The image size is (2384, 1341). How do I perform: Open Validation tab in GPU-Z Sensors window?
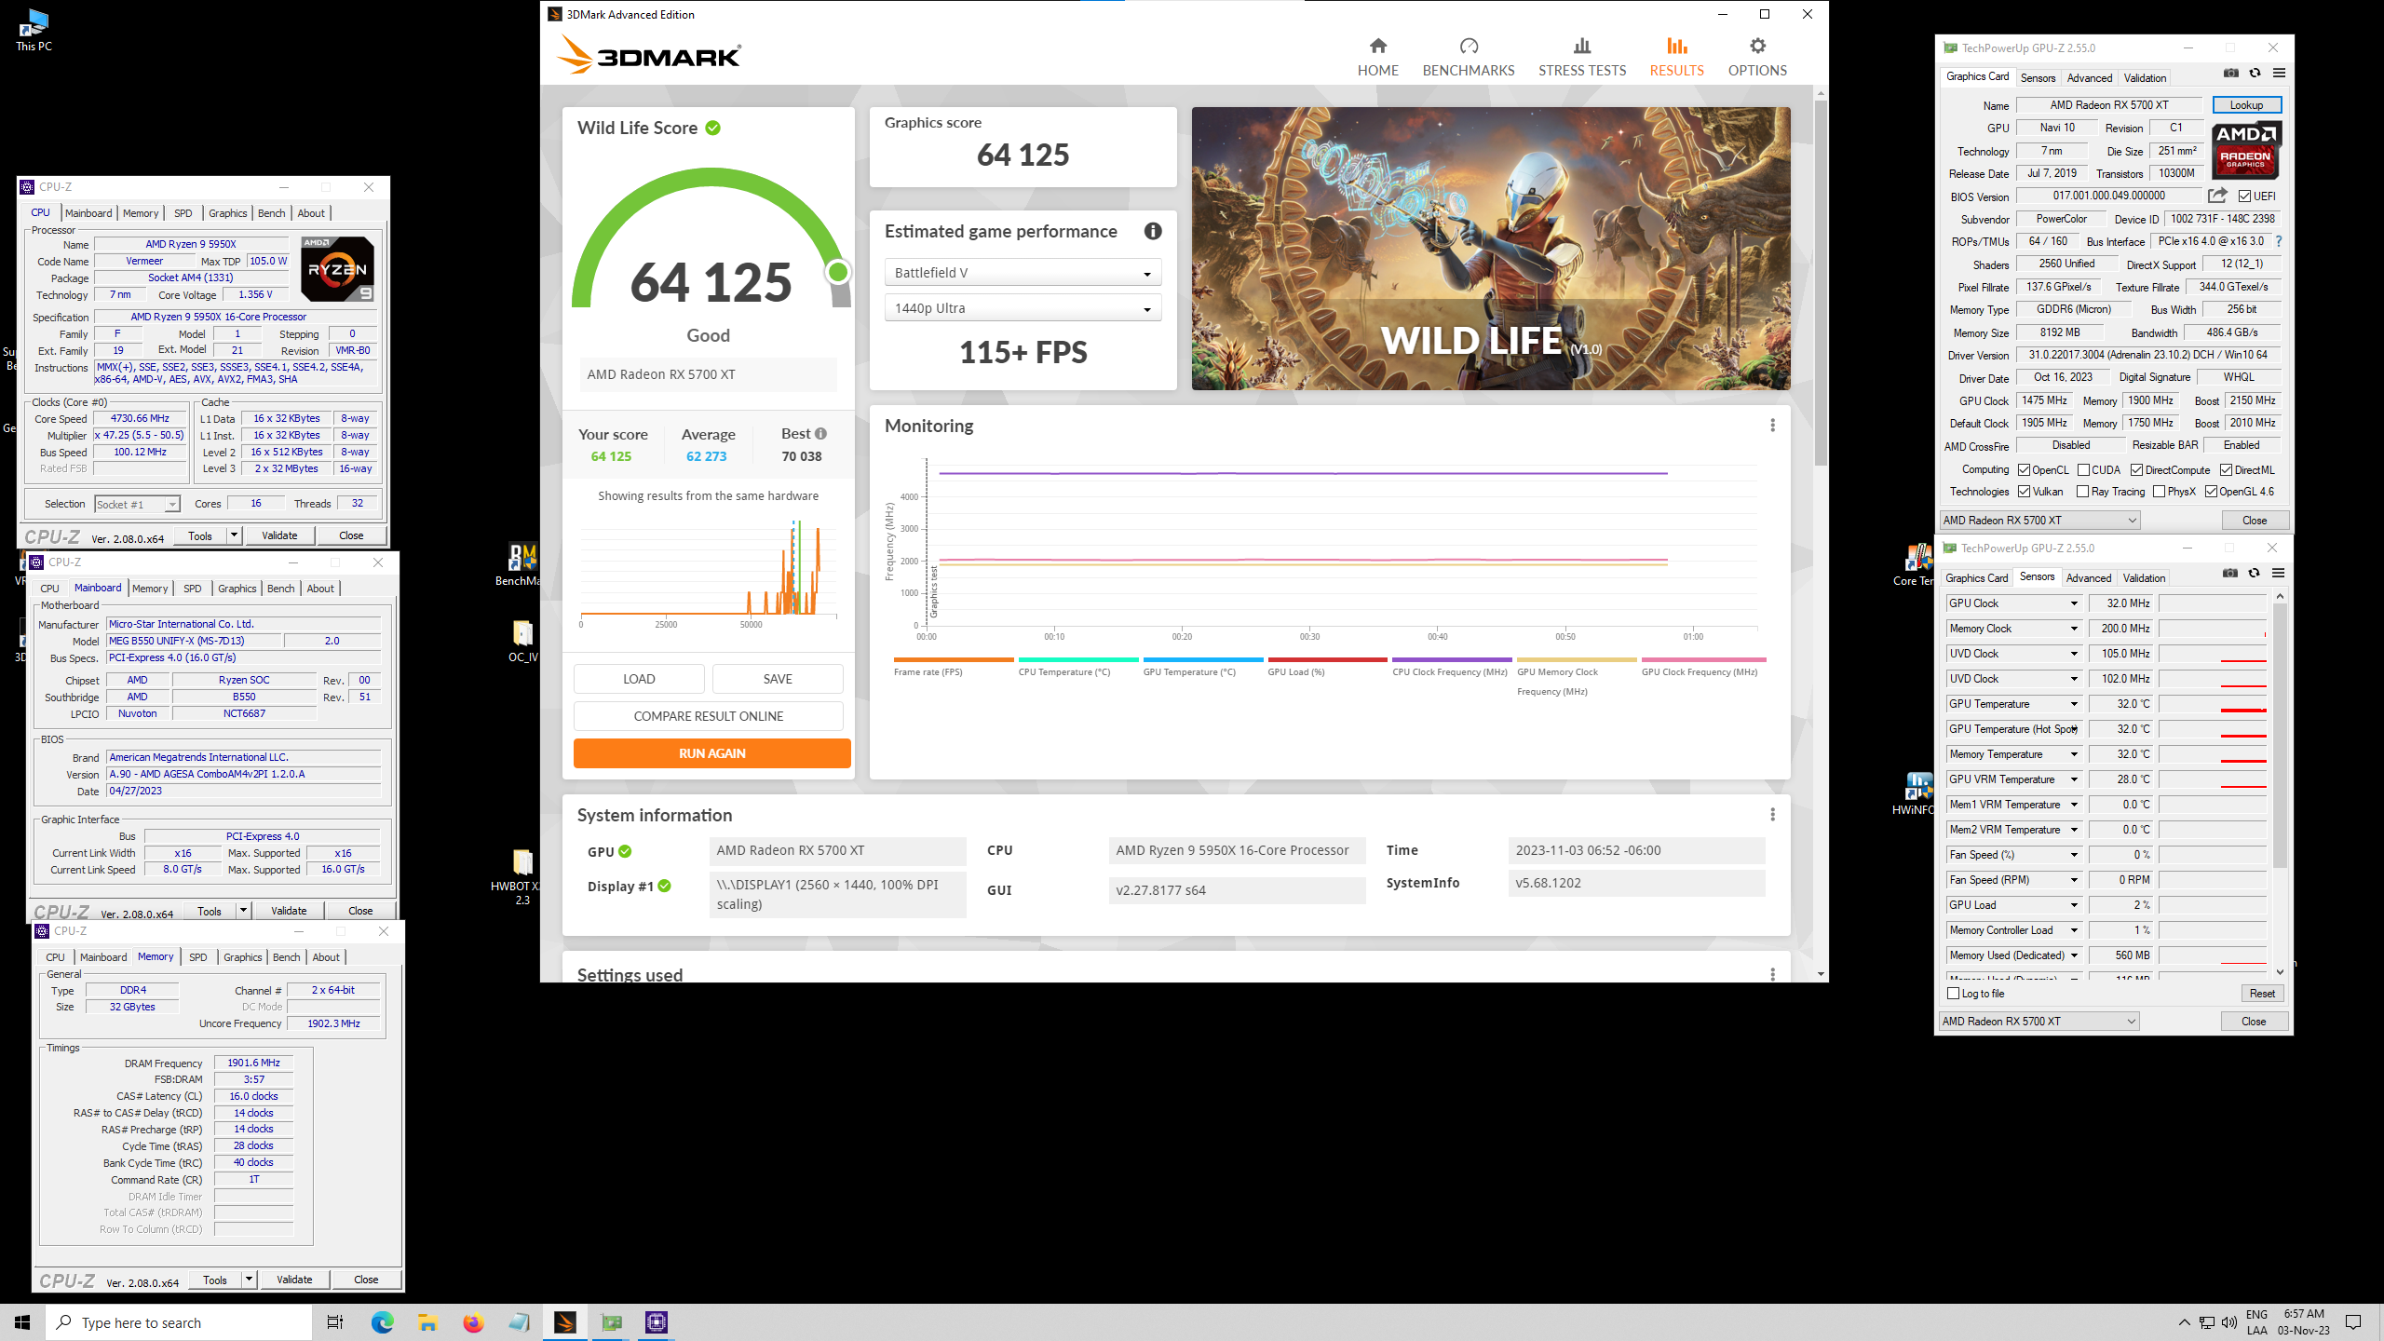[2144, 578]
